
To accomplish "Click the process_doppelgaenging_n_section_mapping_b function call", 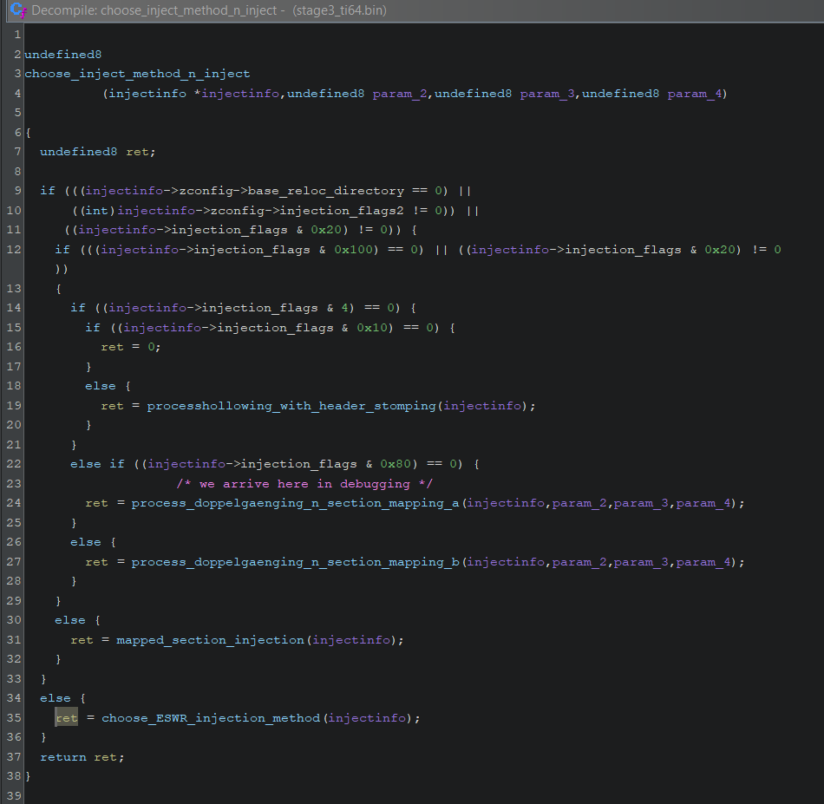I will (297, 562).
